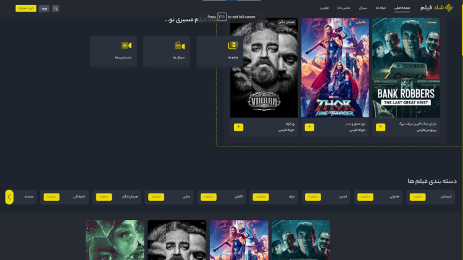Open the search magnifier icon in header
463x260 pixels.
point(56,8)
